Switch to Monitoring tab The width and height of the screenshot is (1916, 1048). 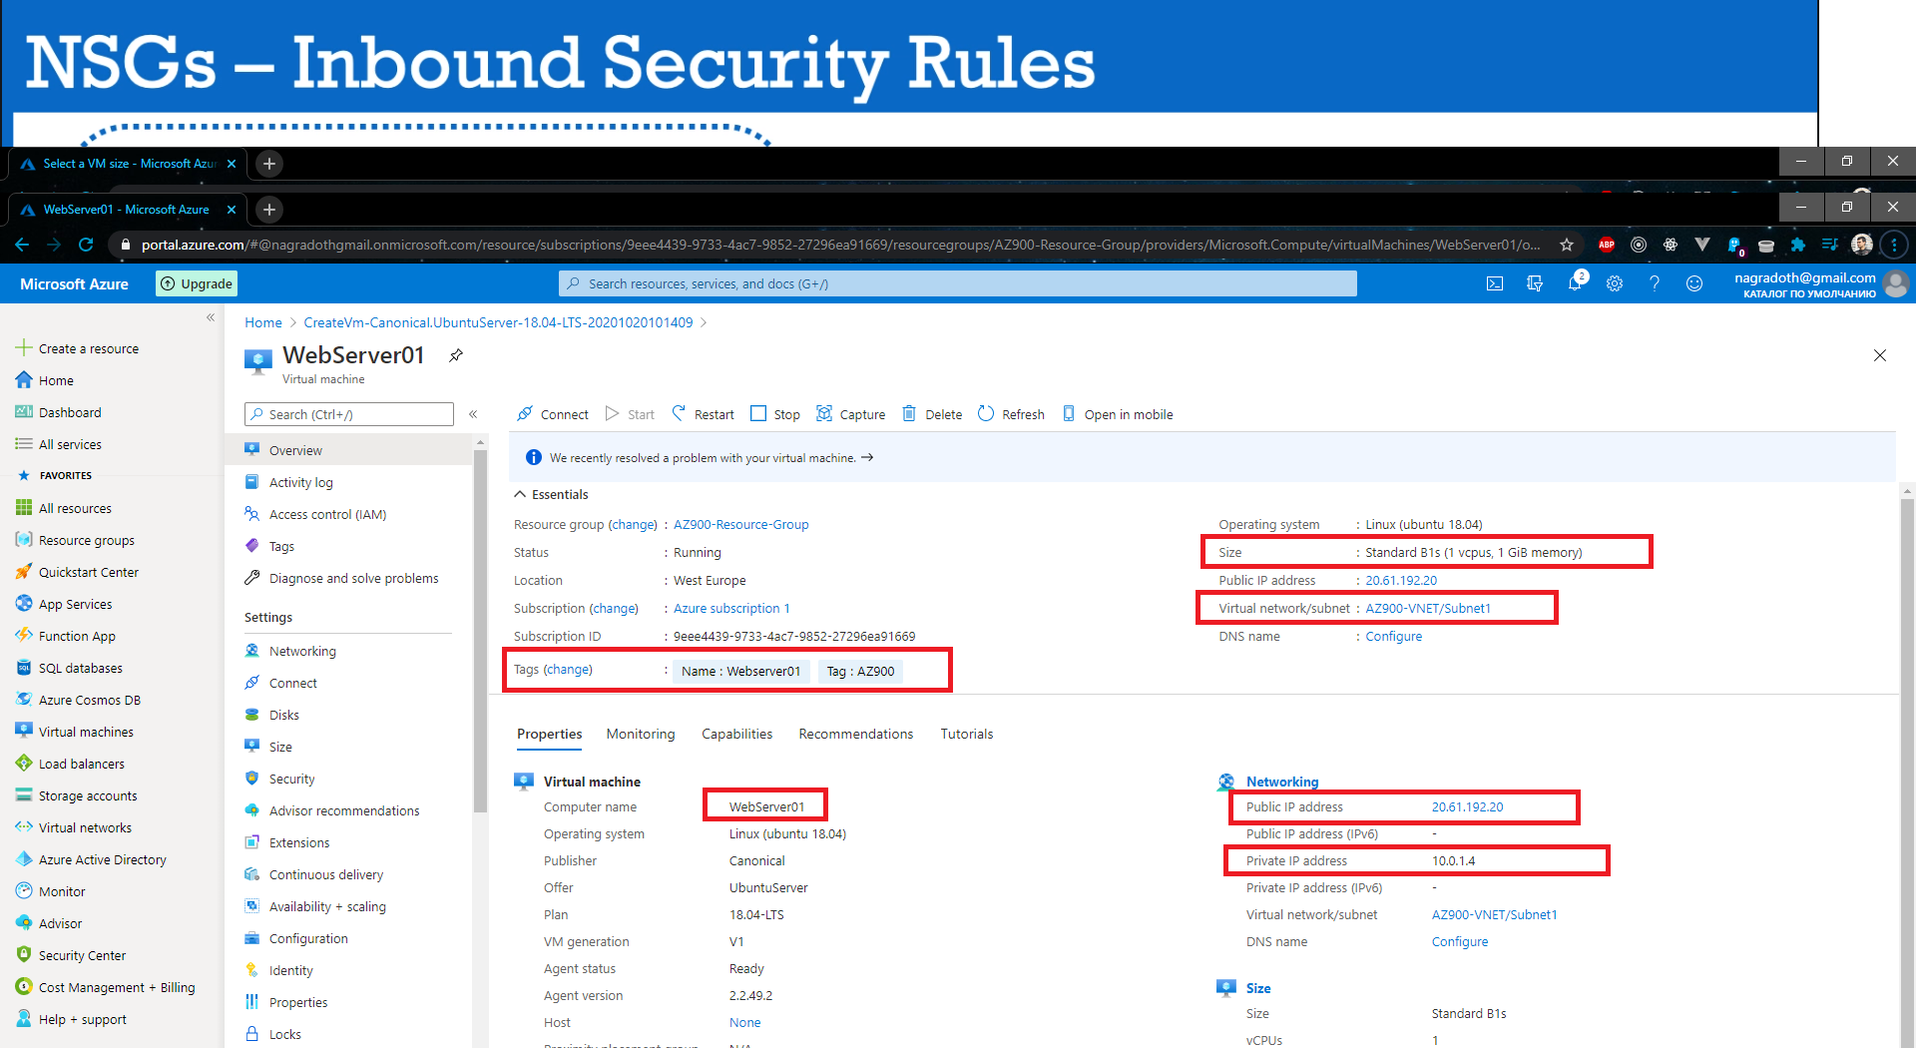pos(641,734)
